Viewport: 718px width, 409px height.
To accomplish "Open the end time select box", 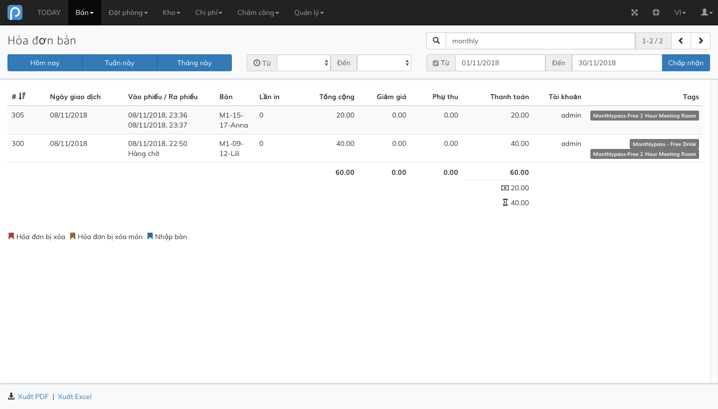I will pyautogui.click(x=384, y=63).
